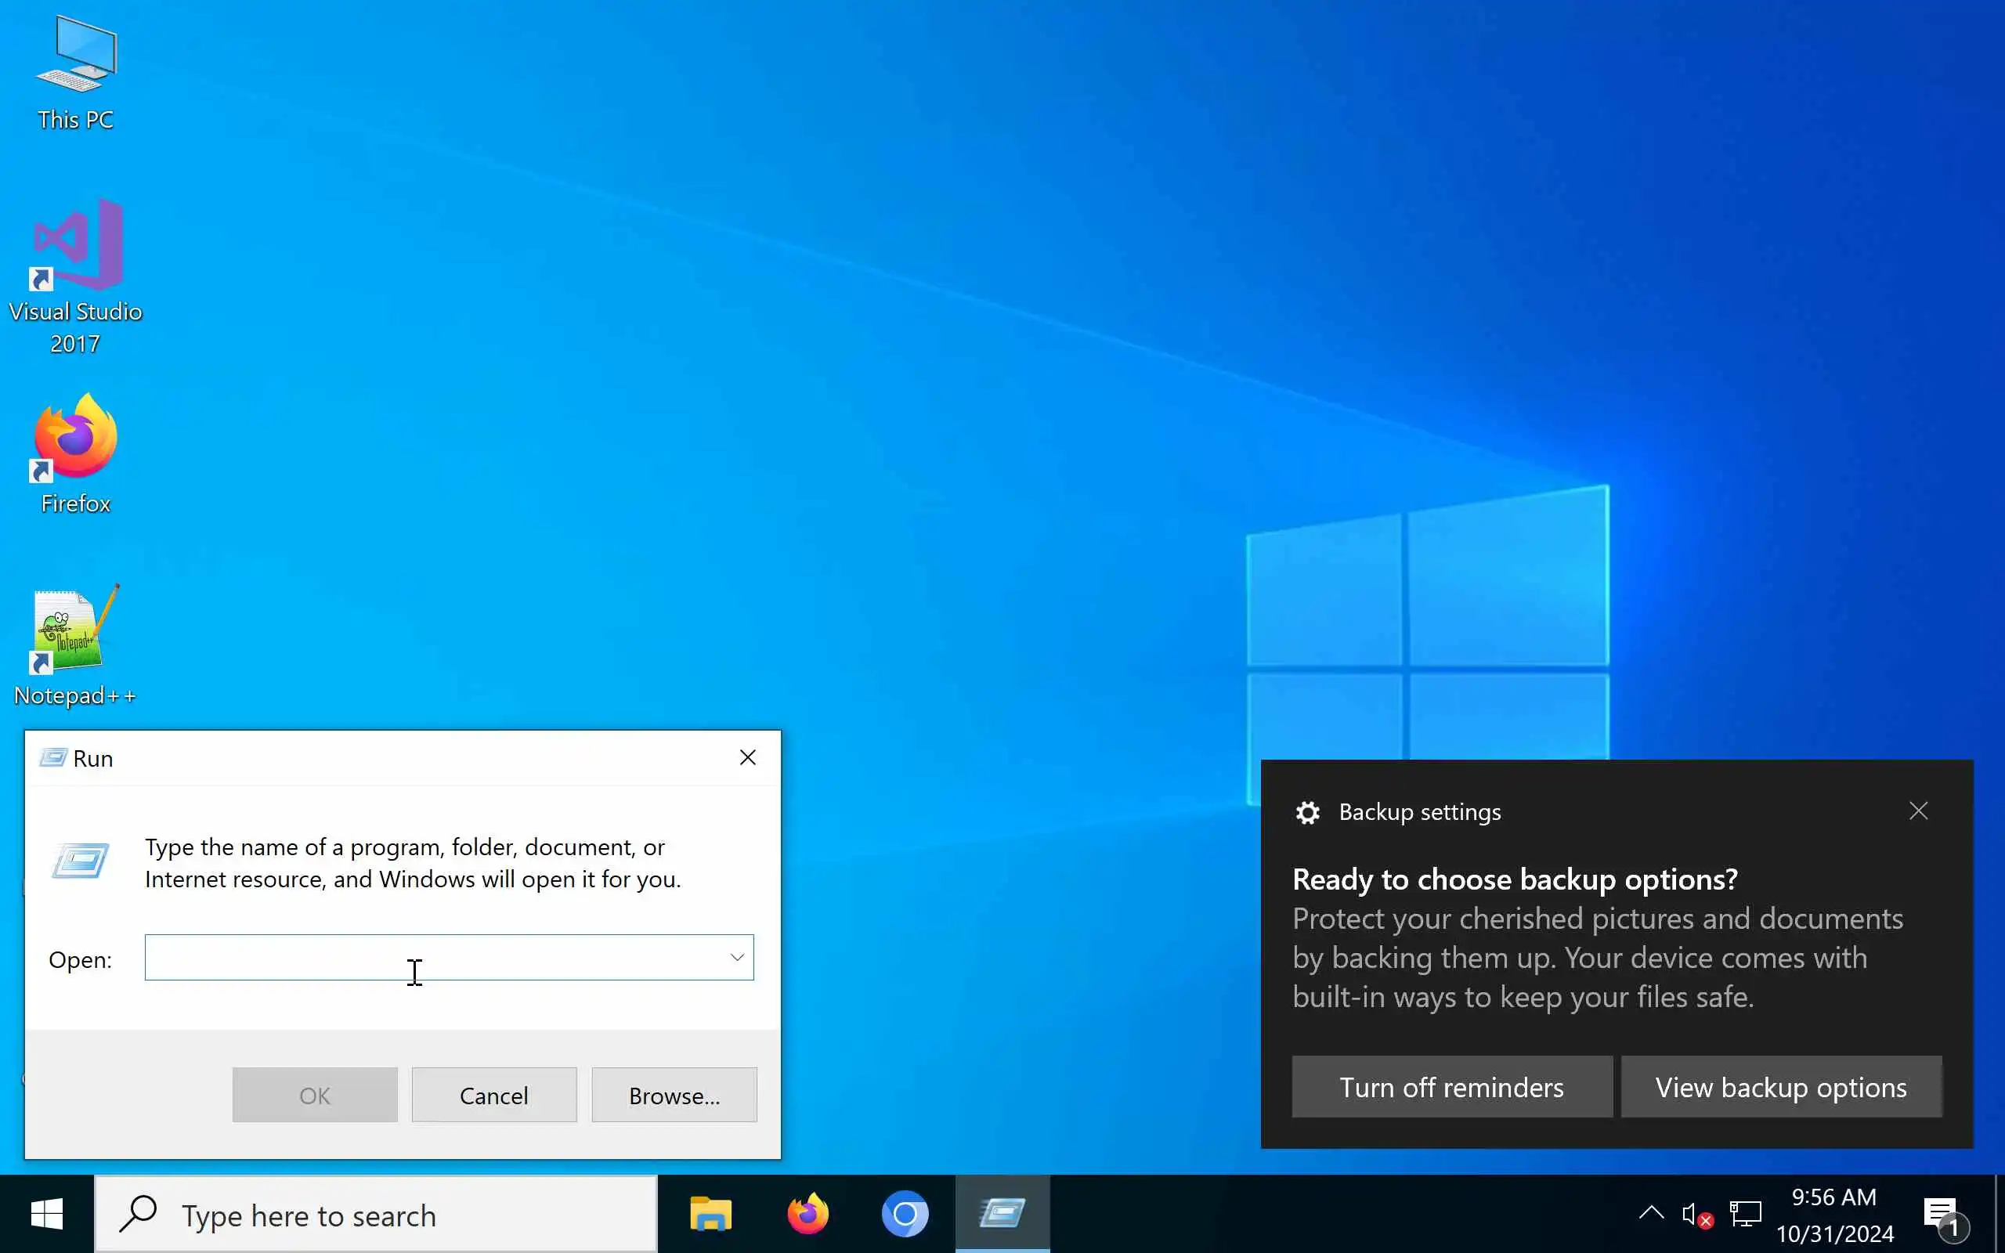
Task: Open the Action Center notifications icon
Action: click(1942, 1215)
